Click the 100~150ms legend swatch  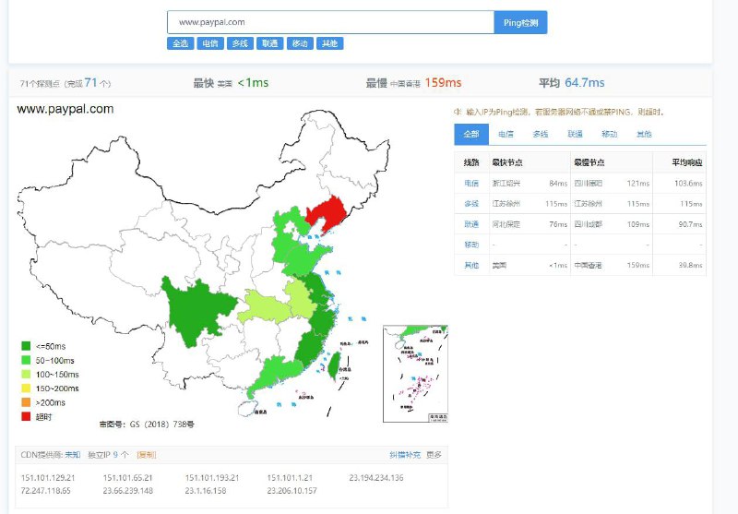[26, 375]
